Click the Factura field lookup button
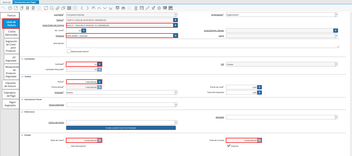 tap(175, 20)
